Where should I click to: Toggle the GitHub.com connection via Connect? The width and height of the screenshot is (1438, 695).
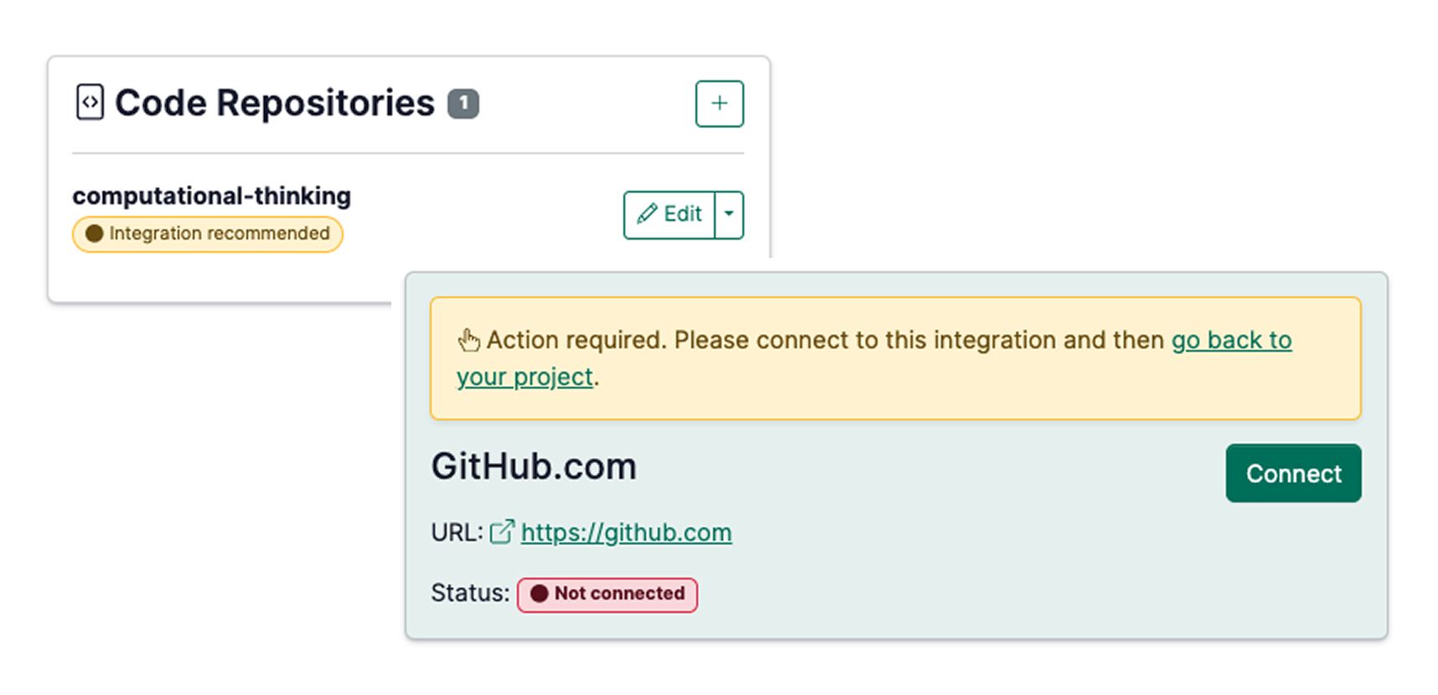click(x=1293, y=473)
